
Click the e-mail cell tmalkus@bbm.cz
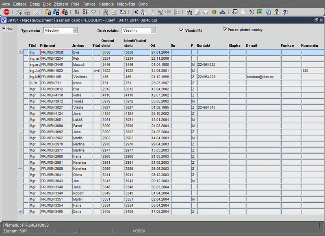click(264, 77)
